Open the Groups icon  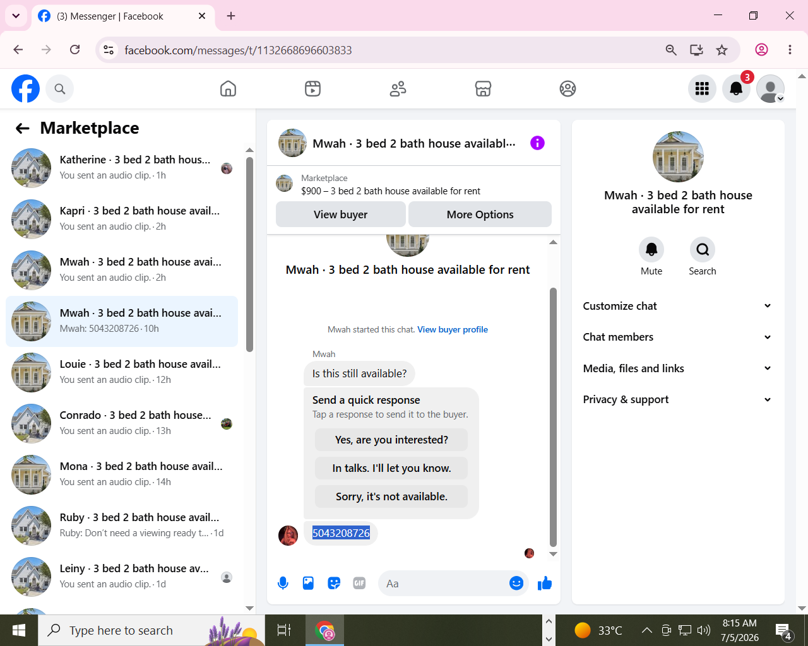[567, 89]
